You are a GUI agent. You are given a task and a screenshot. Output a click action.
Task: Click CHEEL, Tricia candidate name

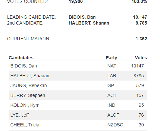coord(25,125)
